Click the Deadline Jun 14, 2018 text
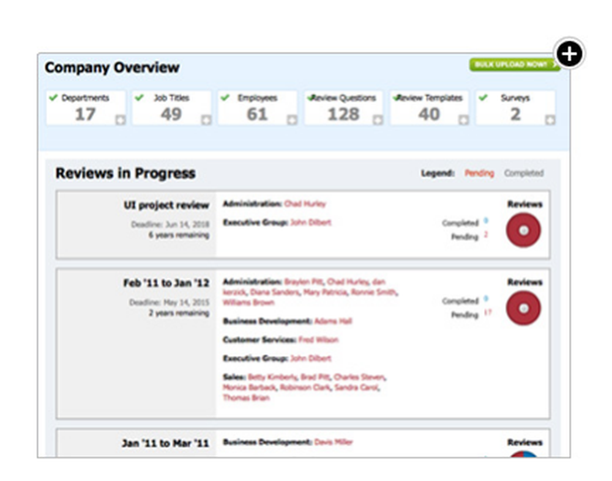This screenshot has height=481, width=612. (x=170, y=224)
